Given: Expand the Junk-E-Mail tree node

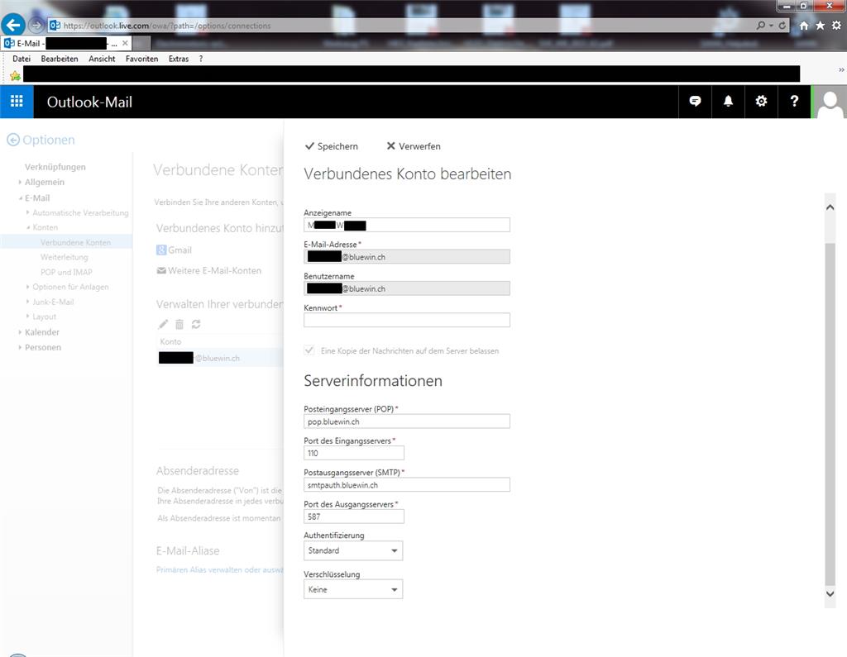Looking at the screenshot, I should (x=27, y=302).
